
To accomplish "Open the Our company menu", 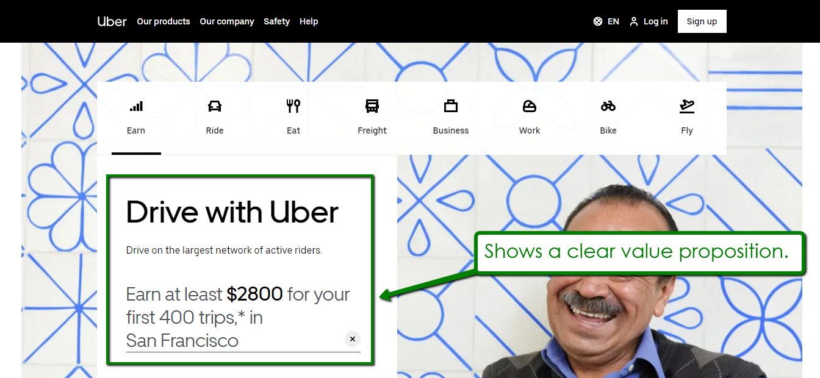I will tap(227, 21).
